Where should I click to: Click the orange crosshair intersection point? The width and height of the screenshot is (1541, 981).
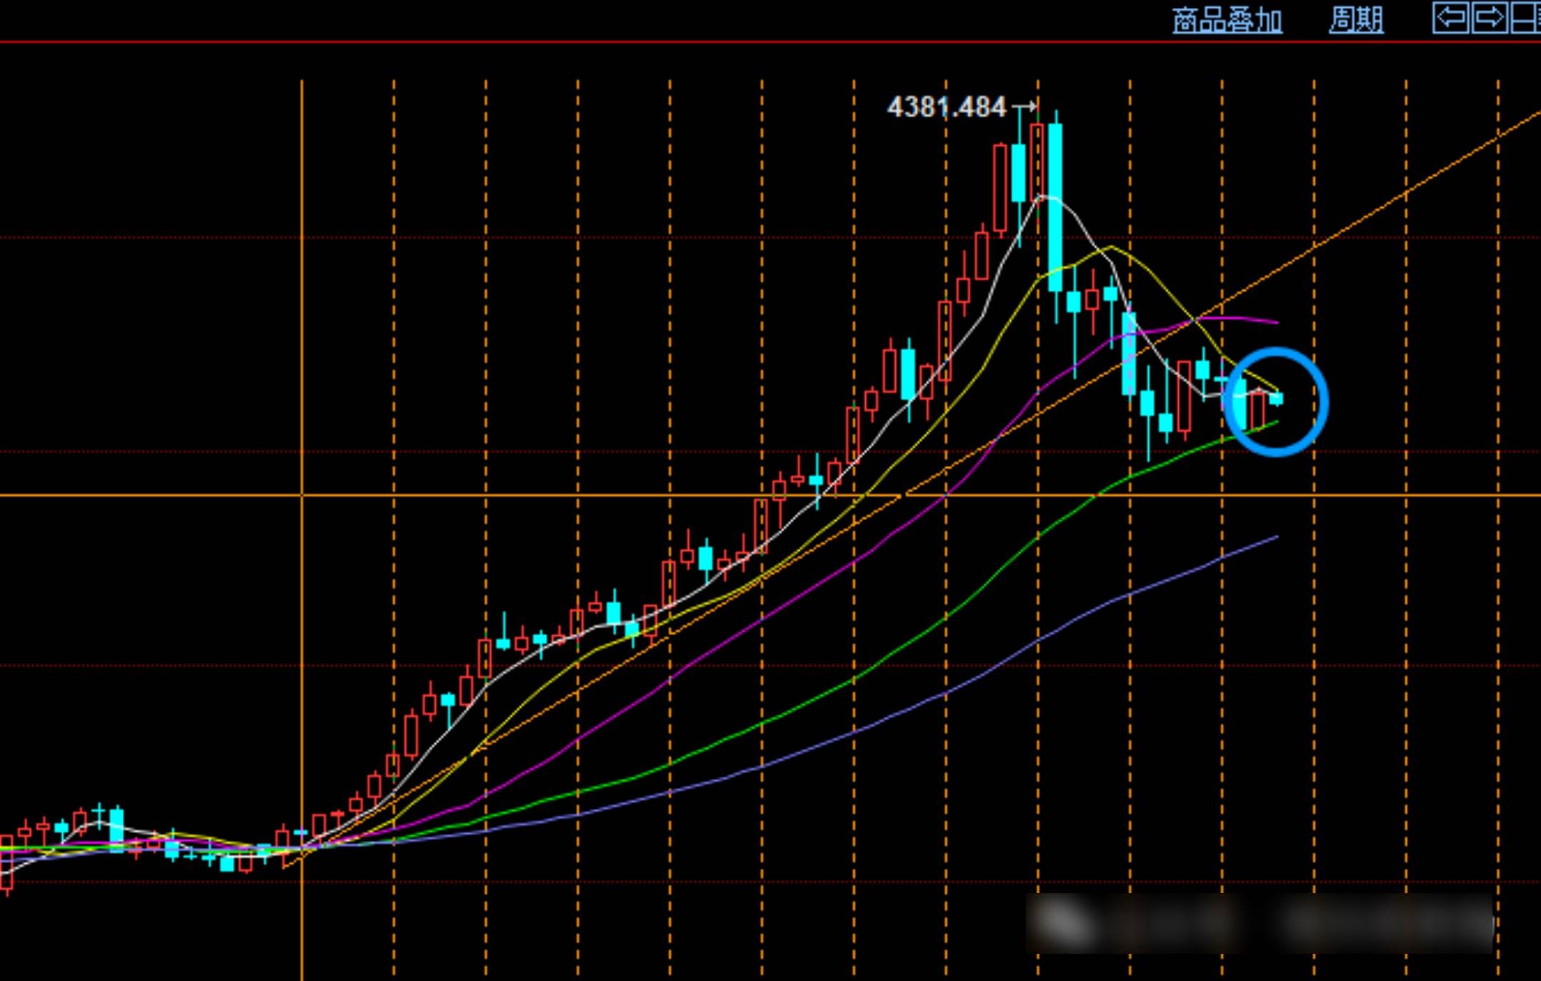pos(302,494)
